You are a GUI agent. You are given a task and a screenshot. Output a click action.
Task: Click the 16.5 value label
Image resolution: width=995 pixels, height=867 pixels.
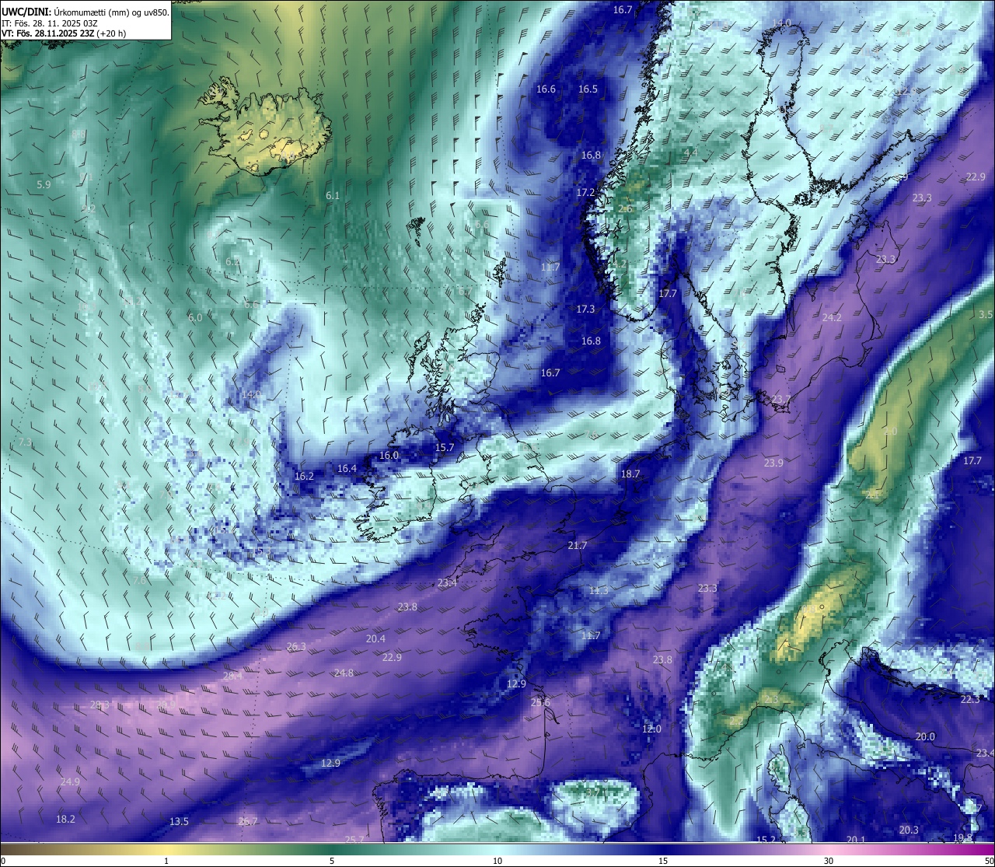click(x=588, y=89)
